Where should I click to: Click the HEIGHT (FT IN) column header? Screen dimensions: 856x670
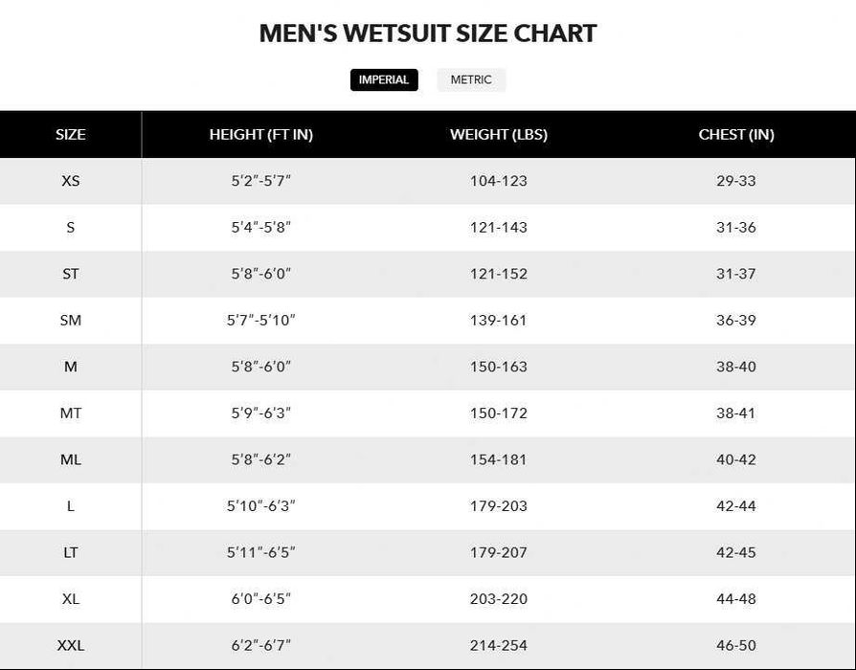(261, 135)
